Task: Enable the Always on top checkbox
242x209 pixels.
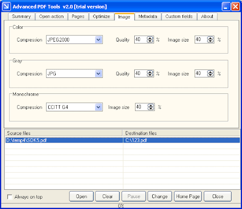Action: pyautogui.click(x=10, y=197)
